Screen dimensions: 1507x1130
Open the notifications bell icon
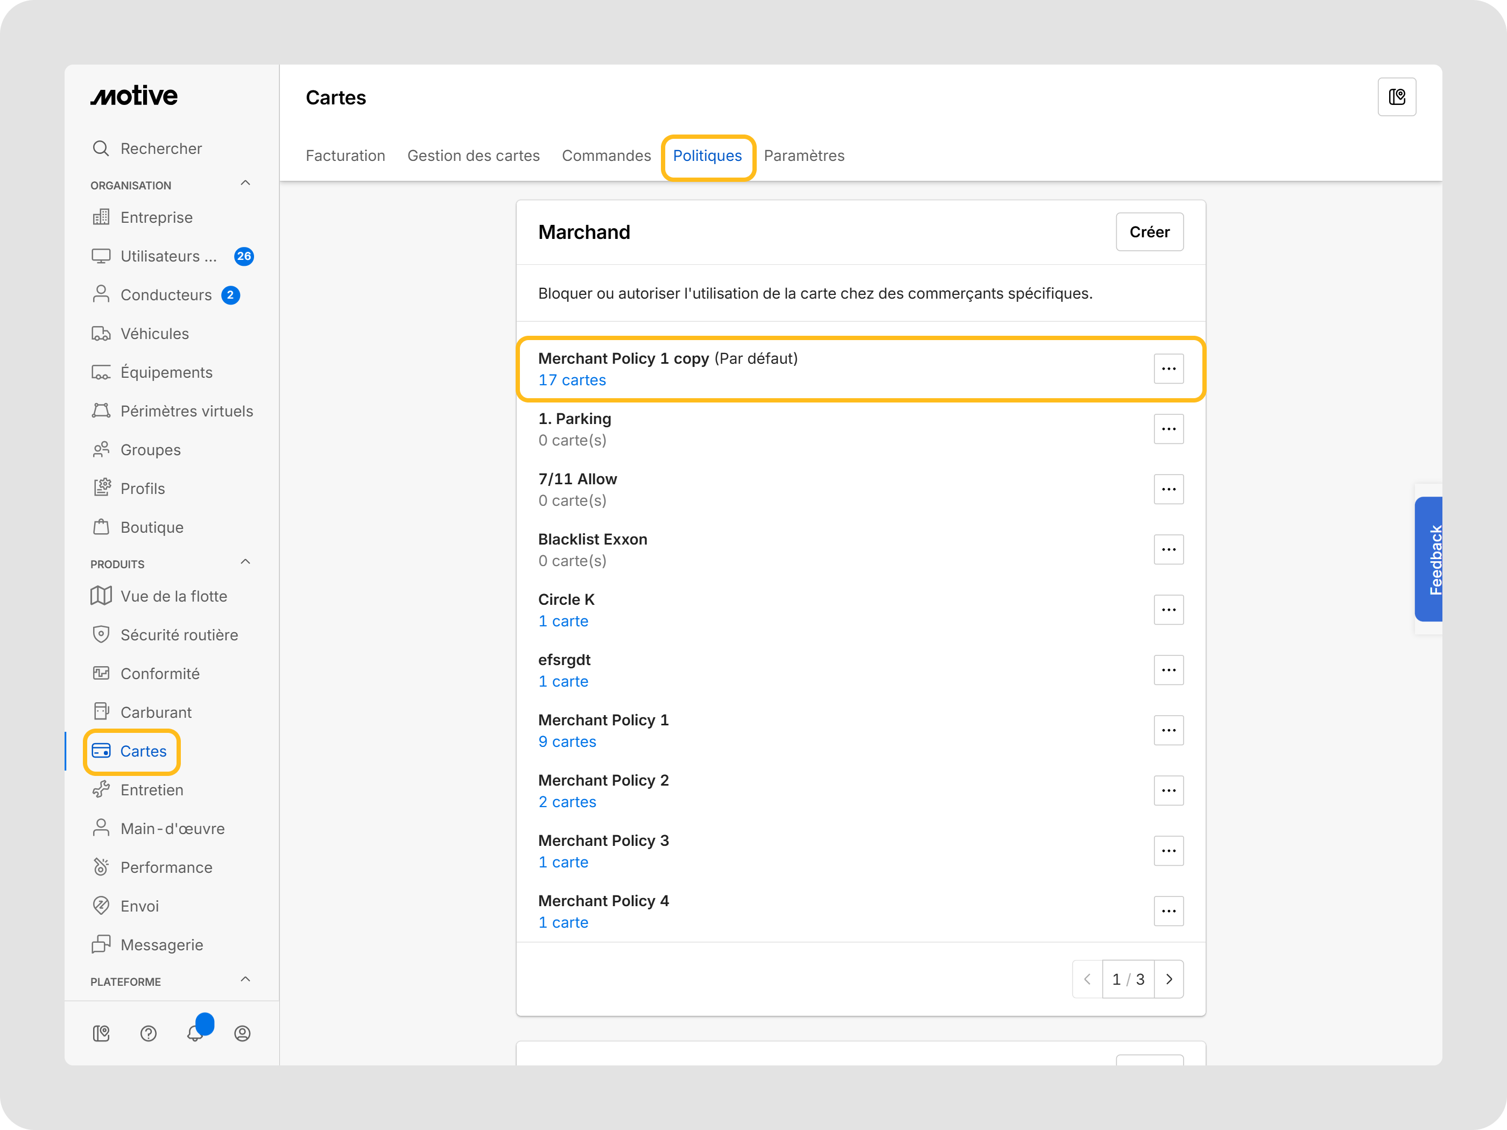[195, 1033]
